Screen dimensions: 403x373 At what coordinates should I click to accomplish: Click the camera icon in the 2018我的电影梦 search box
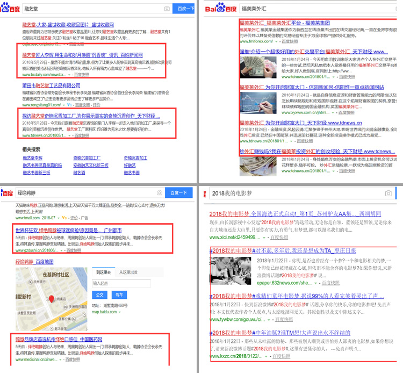tap(388, 193)
